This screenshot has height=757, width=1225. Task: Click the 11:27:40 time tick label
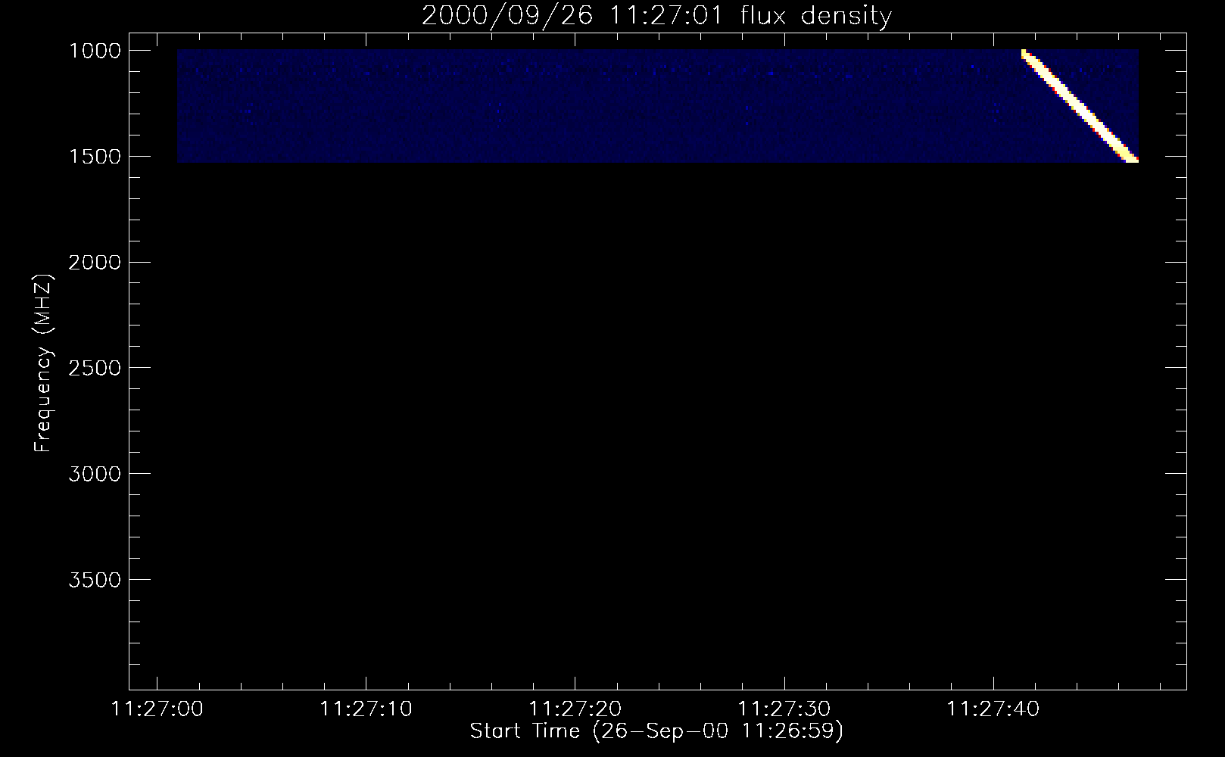(994, 709)
